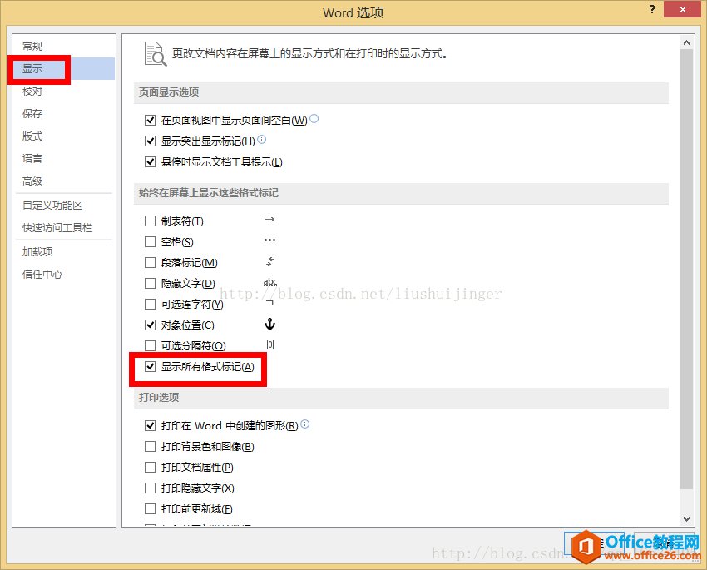Click the tab arrow symbol icon
707x570 pixels.
pyautogui.click(x=269, y=220)
